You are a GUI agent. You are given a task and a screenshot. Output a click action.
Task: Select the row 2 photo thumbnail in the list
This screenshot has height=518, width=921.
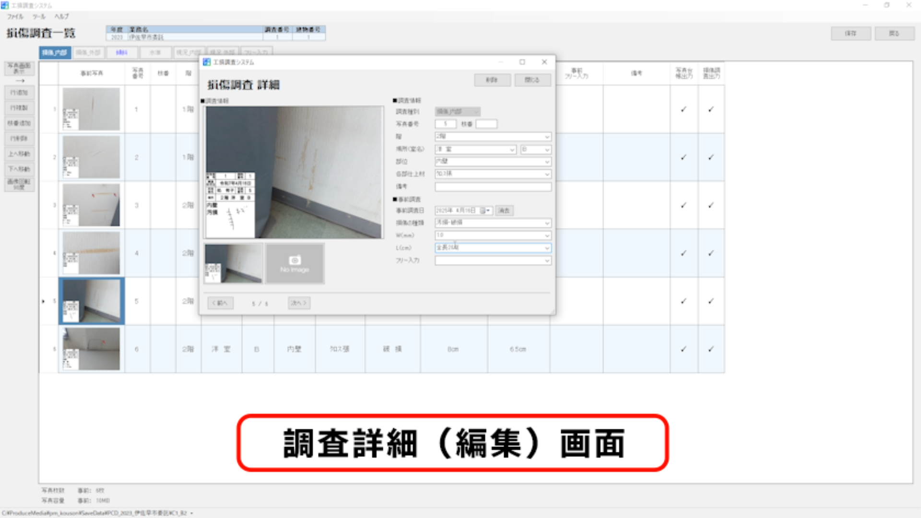[91, 157]
